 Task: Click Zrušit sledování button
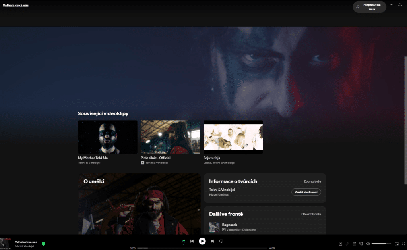click(x=306, y=192)
